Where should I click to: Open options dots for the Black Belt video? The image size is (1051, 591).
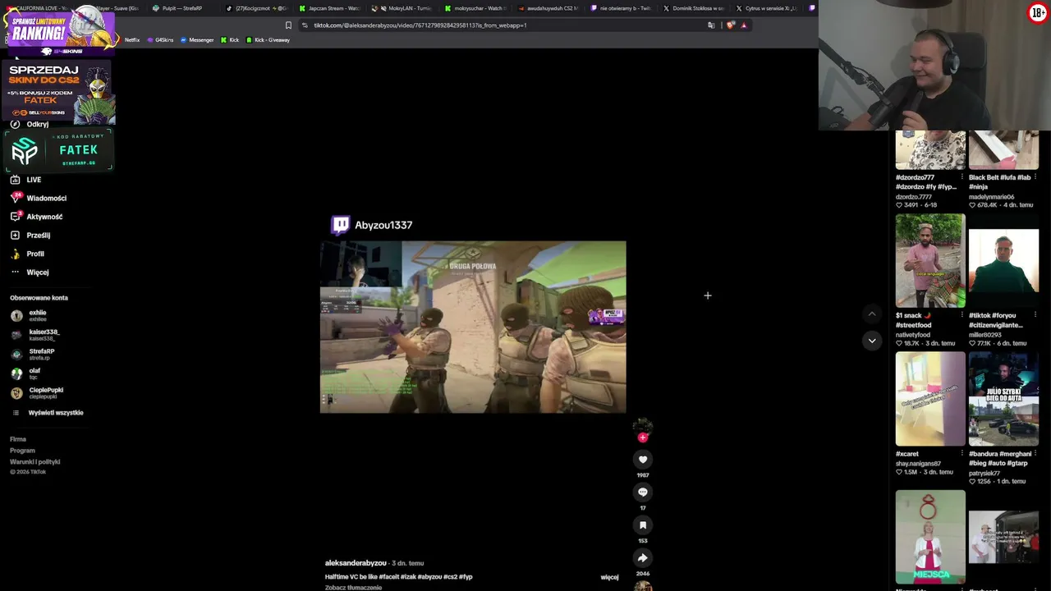[1035, 177]
